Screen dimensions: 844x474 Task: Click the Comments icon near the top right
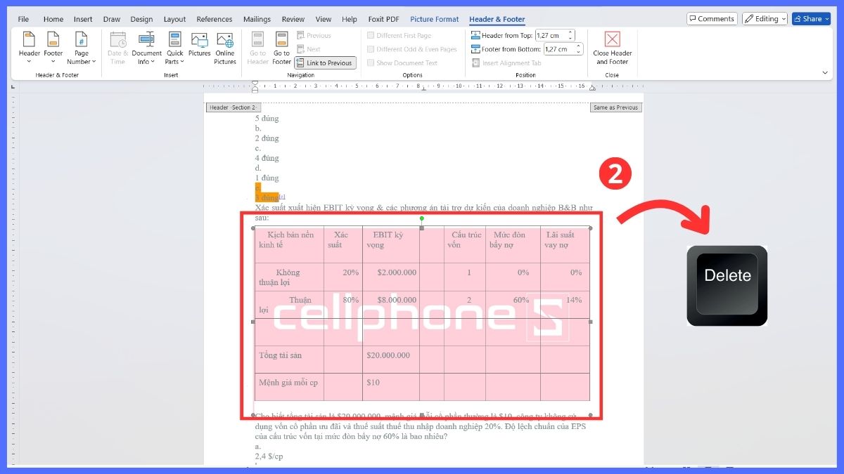[x=712, y=18]
